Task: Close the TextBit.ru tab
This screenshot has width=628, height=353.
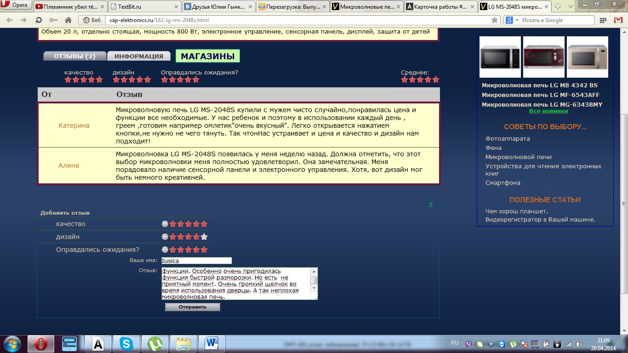Action: click(x=175, y=6)
